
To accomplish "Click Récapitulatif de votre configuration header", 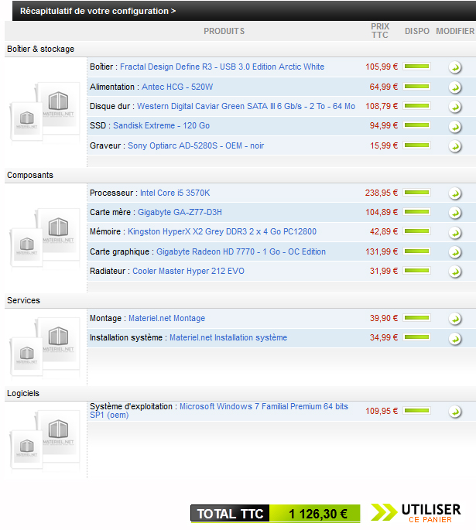I will tap(98, 11).
